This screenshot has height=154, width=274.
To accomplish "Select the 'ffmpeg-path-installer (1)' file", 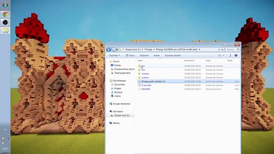I will (x=188, y=81).
